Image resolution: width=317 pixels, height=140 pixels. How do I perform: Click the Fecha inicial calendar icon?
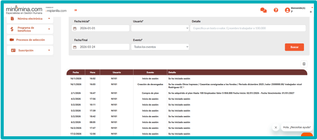click(x=75, y=28)
